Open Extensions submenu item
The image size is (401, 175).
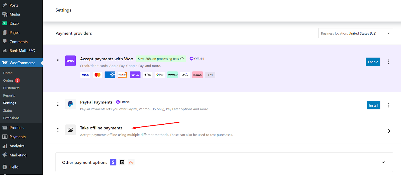coord(11,118)
